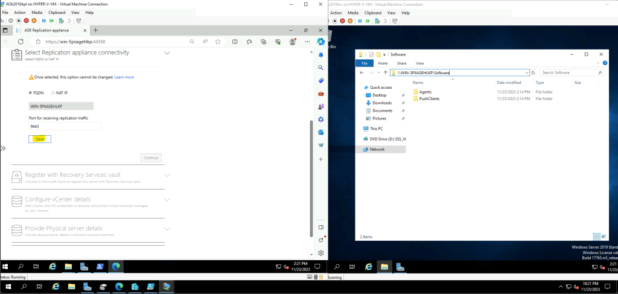Screen dimensions: 618x294
Task: Click the Save button under replication port
Action: (x=40, y=139)
